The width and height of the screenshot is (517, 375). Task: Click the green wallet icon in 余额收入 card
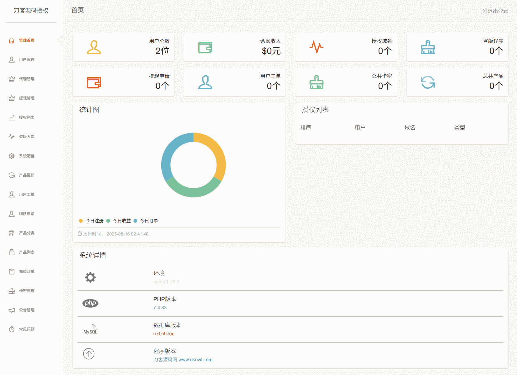tap(205, 47)
